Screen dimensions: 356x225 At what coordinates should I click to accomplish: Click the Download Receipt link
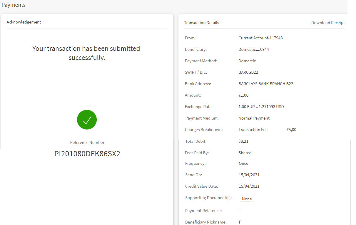click(x=328, y=23)
